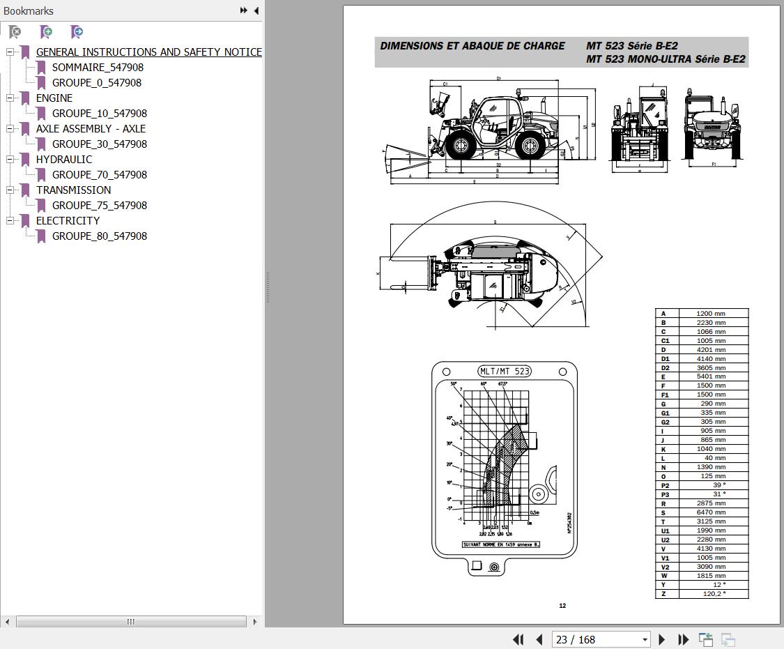Collapse GENERAL INSTRUCTIONS AND SAFETY NOTICE node
Screen dimensions: 784x649
10,52
